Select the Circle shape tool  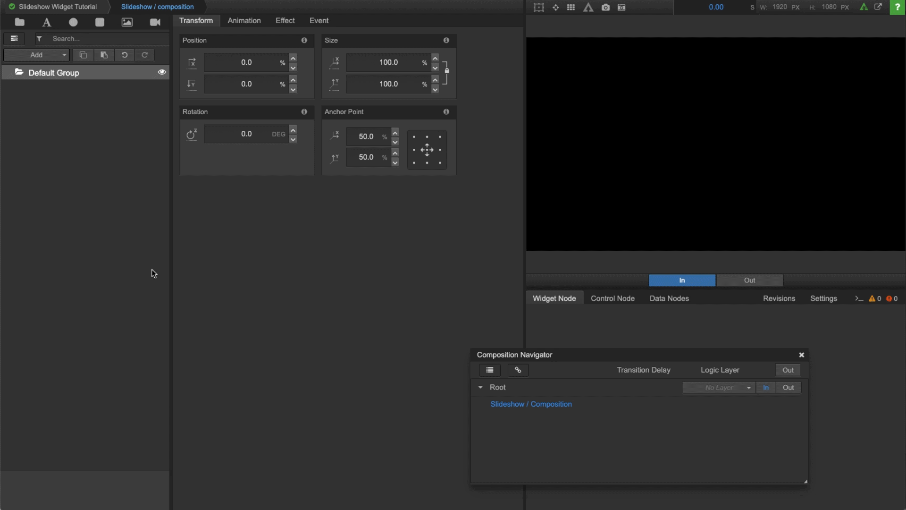point(74,22)
